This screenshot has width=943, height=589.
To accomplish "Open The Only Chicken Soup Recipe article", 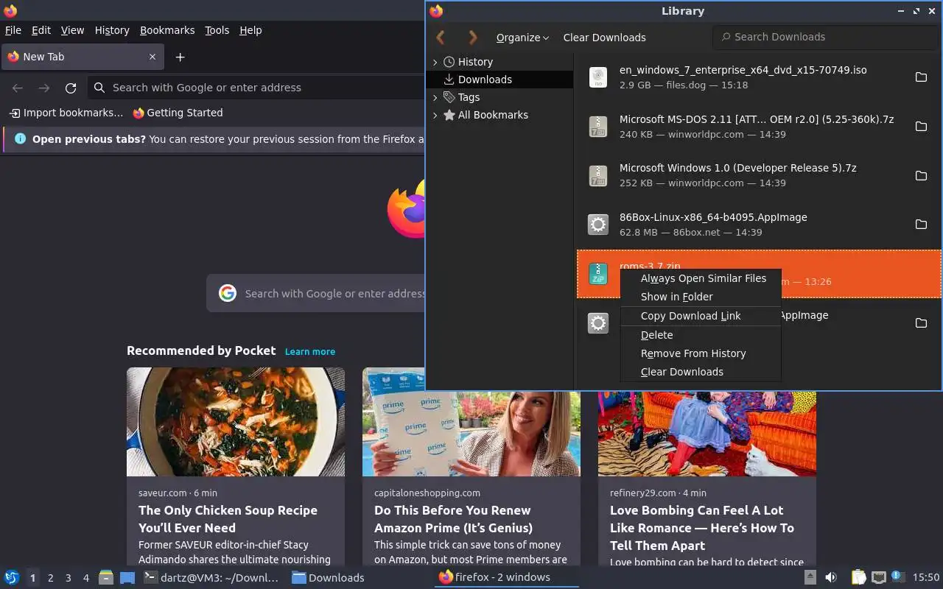I will pos(228,519).
